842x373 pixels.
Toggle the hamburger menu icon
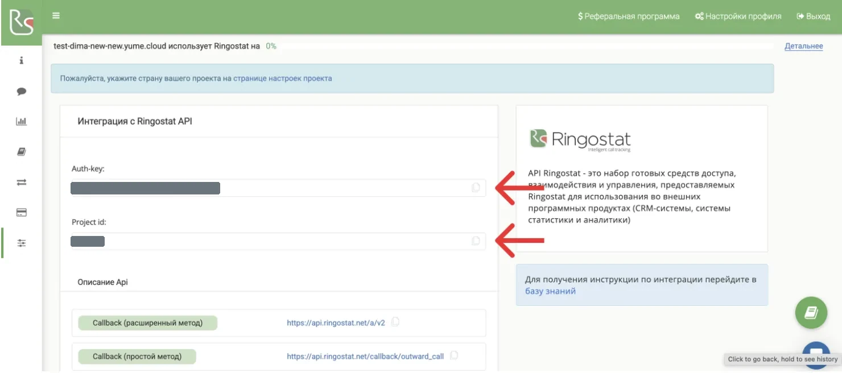[x=56, y=16]
